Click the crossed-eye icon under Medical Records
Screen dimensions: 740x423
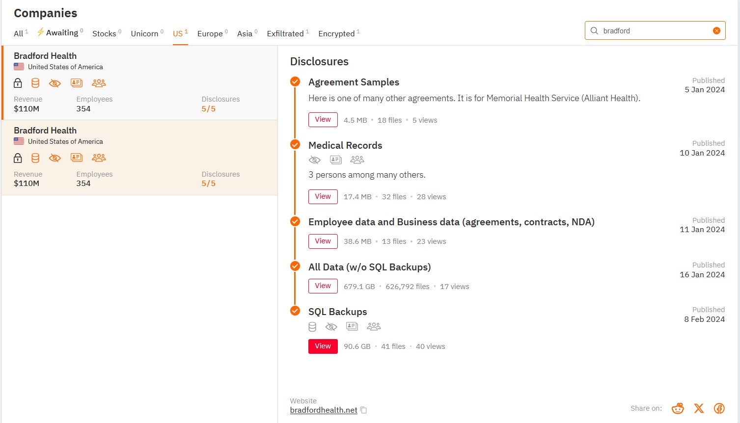314,160
